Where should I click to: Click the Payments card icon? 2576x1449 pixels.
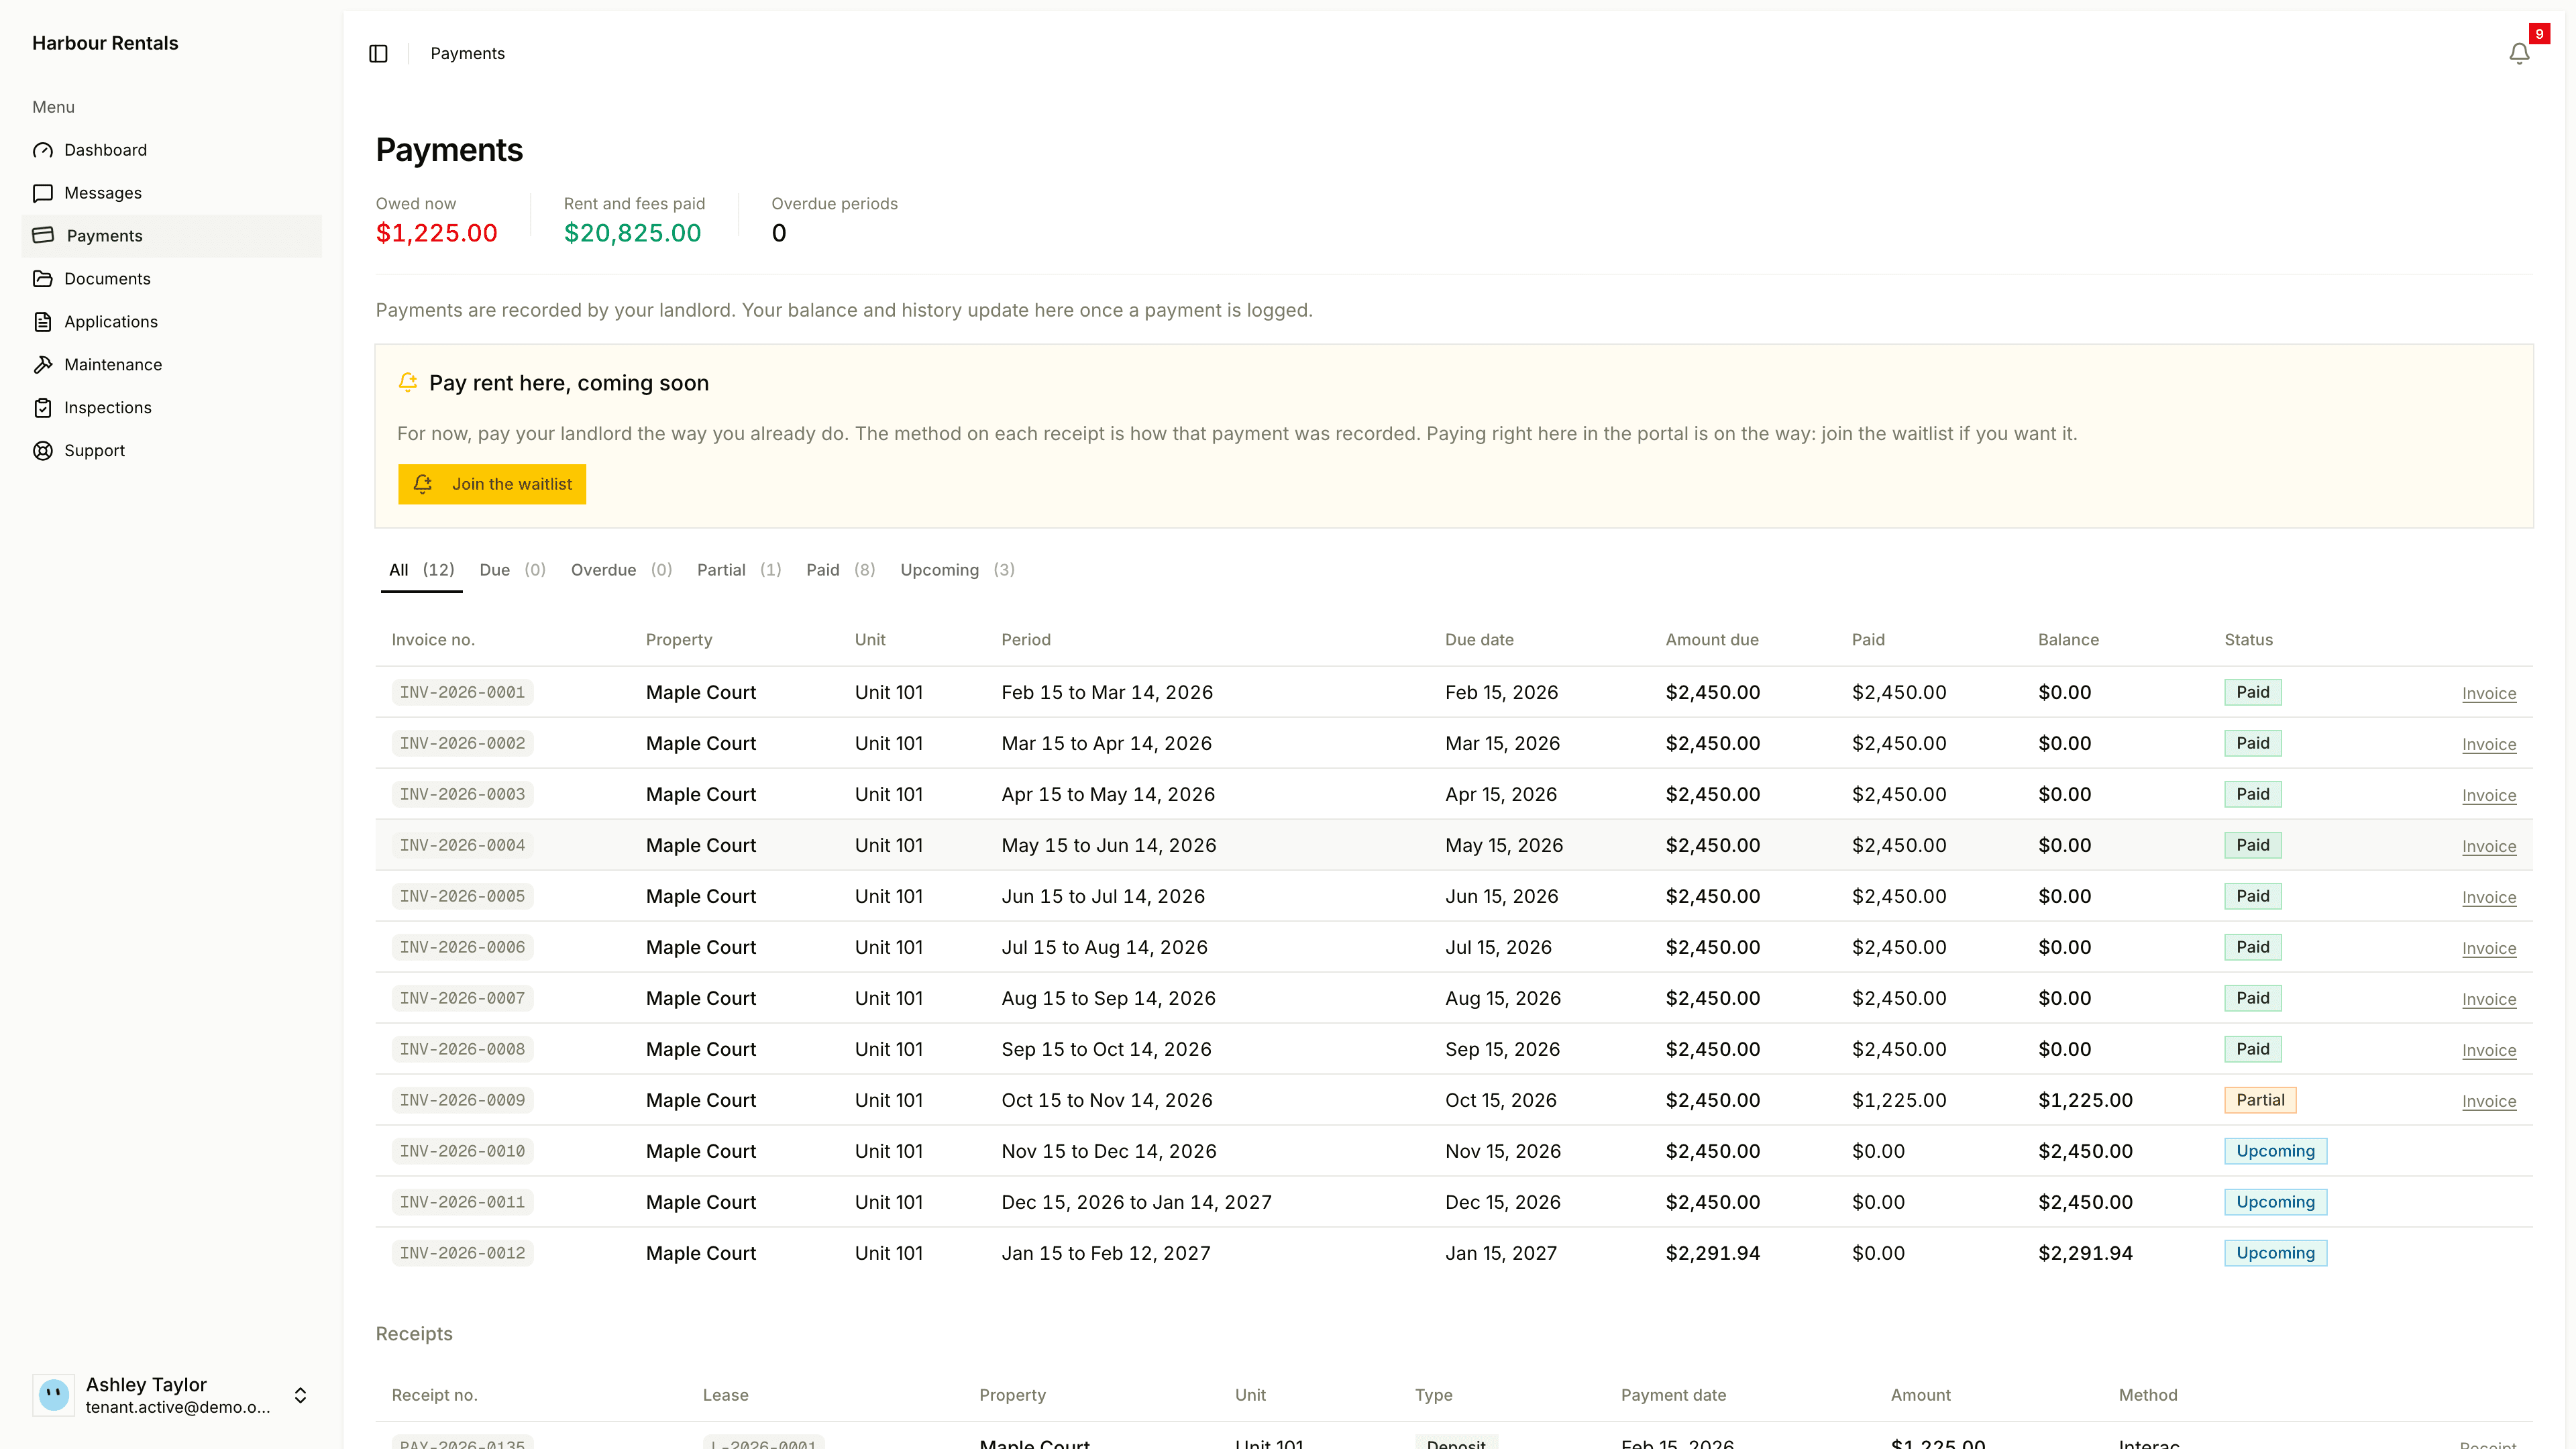pyautogui.click(x=43, y=236)
